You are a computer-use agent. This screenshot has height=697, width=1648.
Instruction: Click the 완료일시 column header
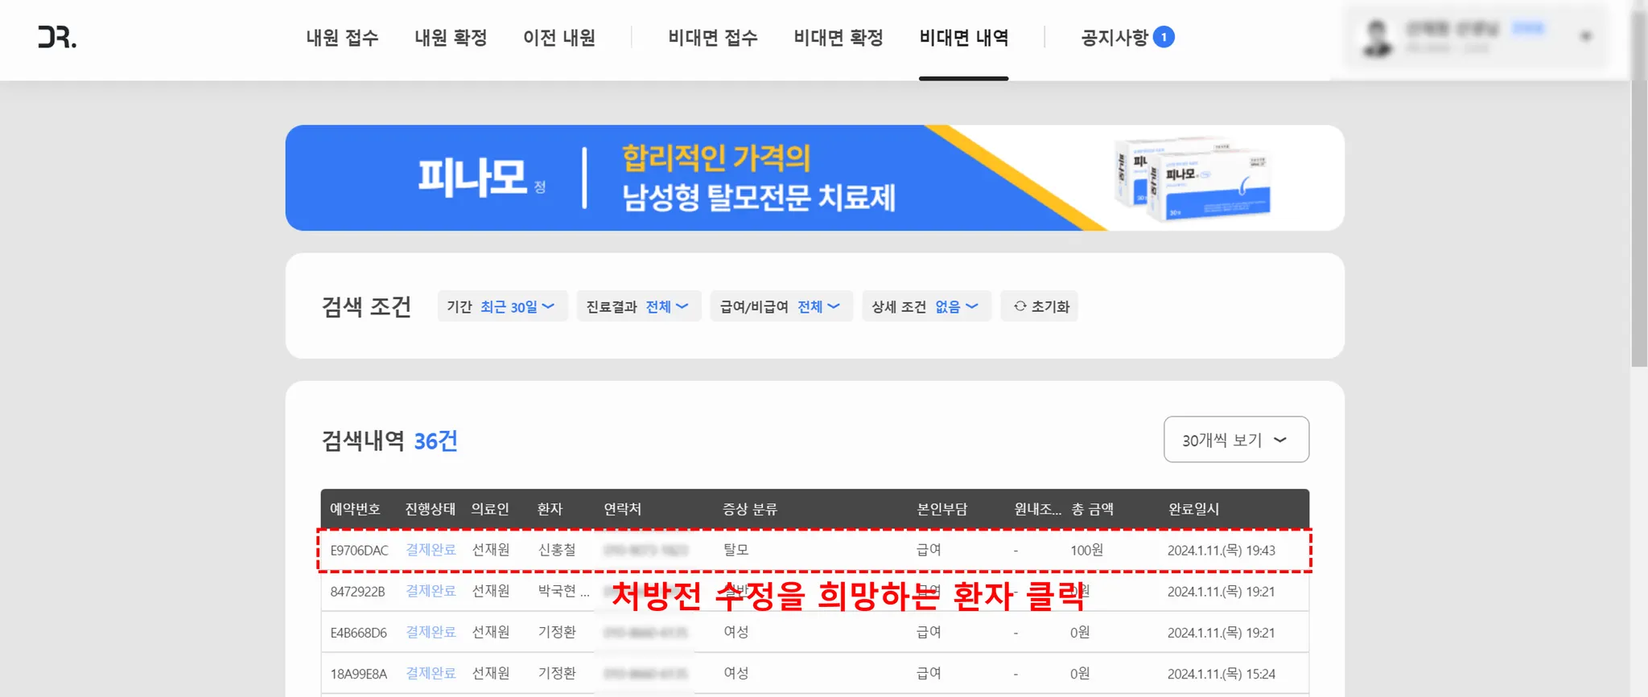(x=1193, y=509)
